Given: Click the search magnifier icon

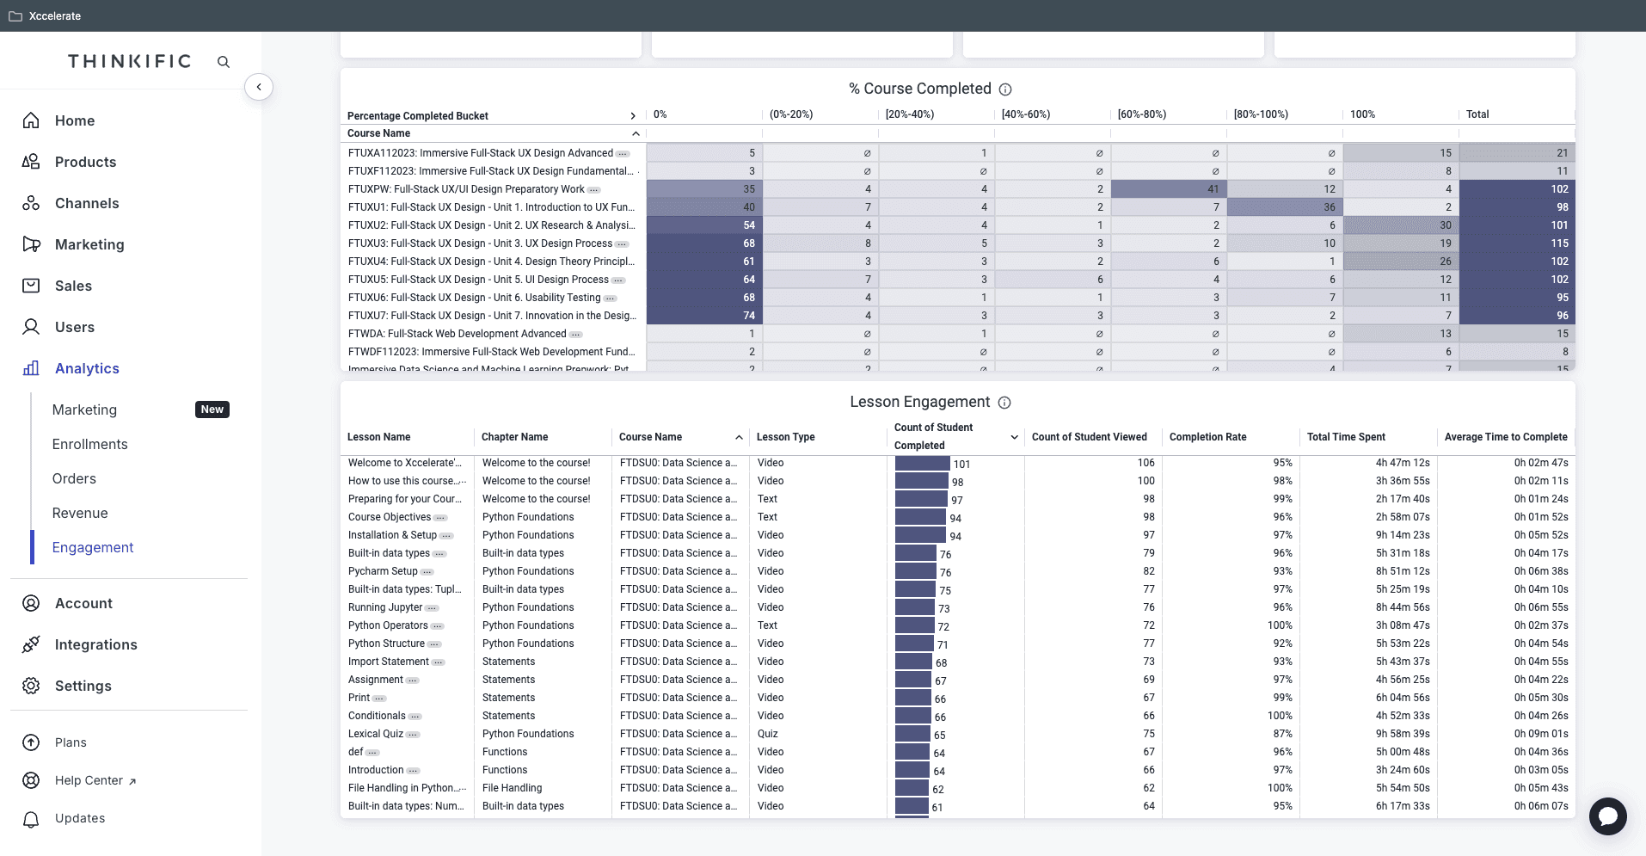Looking at the screenshot, I should pos(224,62).
